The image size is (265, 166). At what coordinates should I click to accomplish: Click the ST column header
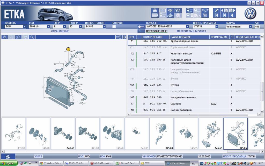click(232, 37)
